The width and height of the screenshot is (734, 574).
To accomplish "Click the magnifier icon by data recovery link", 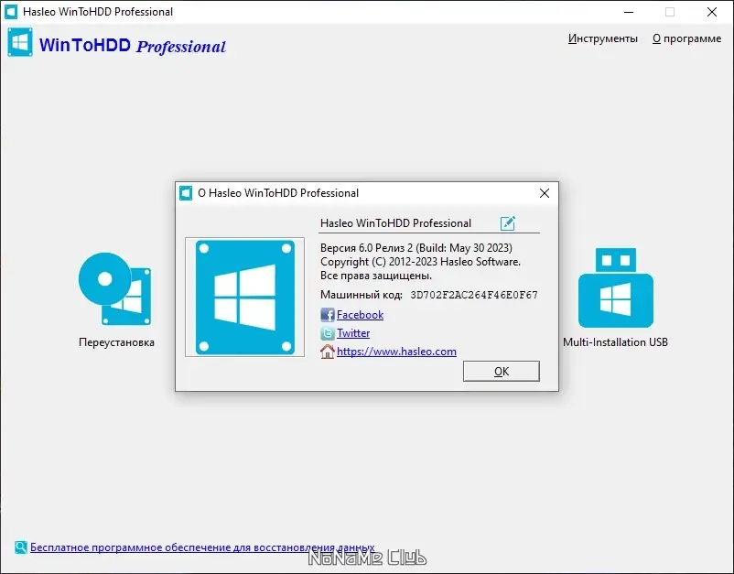I will 21,547.
